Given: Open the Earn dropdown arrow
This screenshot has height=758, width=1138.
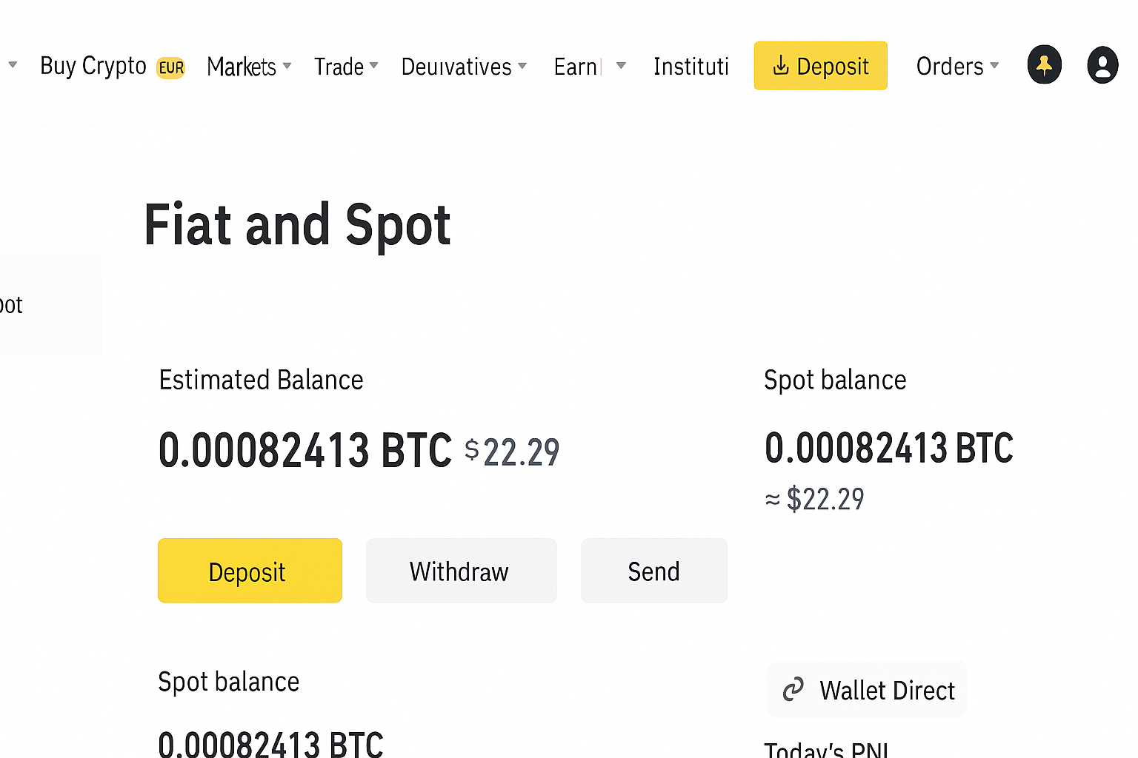Looking at the screenshot, I should (x=620, y=66).
